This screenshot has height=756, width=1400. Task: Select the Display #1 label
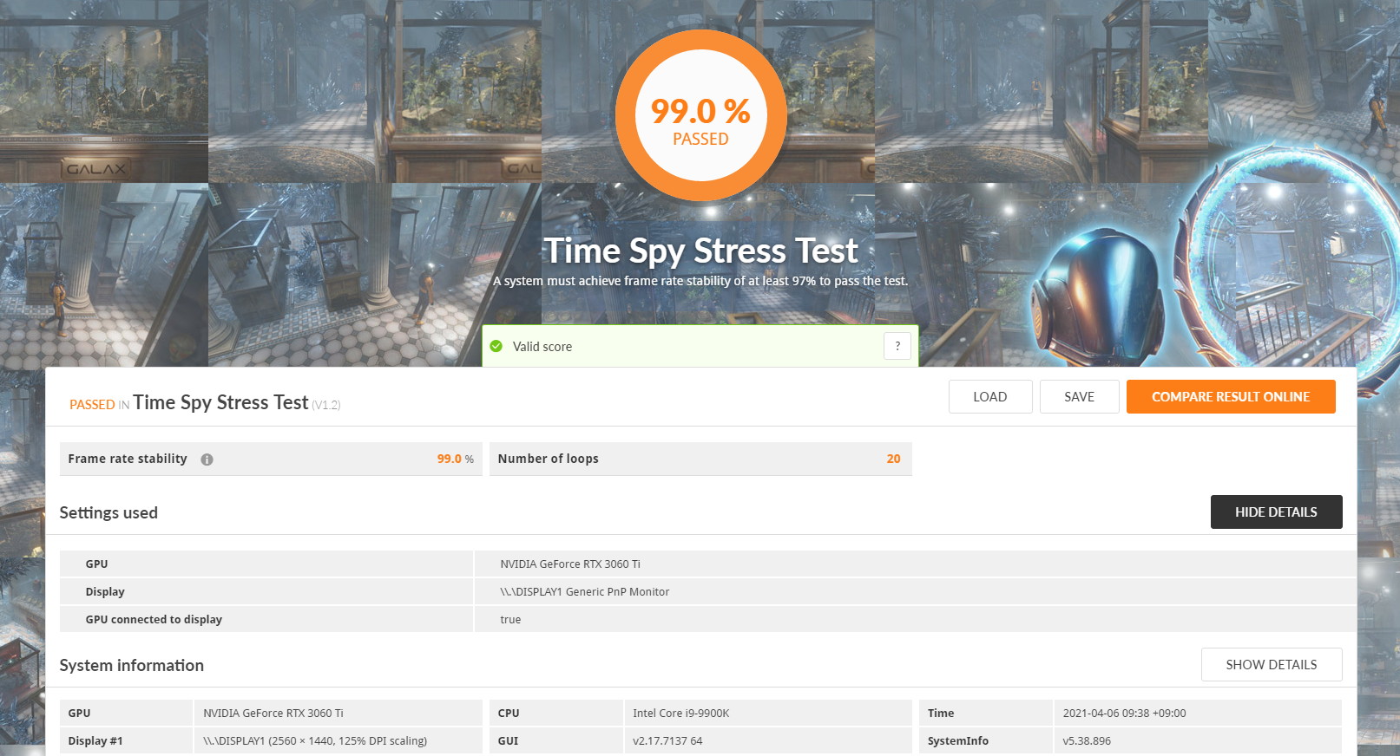pos(95,741)
